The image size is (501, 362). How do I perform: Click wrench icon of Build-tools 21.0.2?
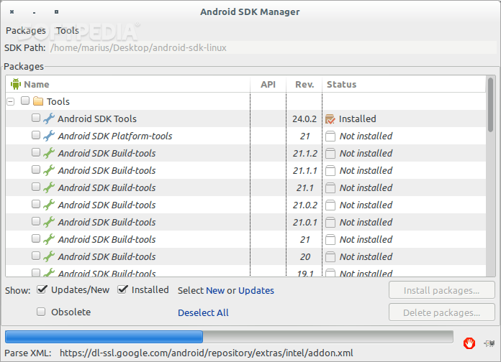49,205
